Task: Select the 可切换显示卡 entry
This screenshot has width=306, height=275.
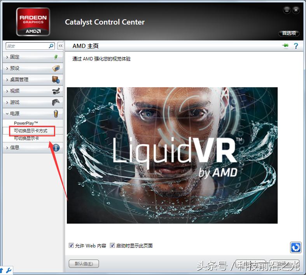Action: [26, 138]
